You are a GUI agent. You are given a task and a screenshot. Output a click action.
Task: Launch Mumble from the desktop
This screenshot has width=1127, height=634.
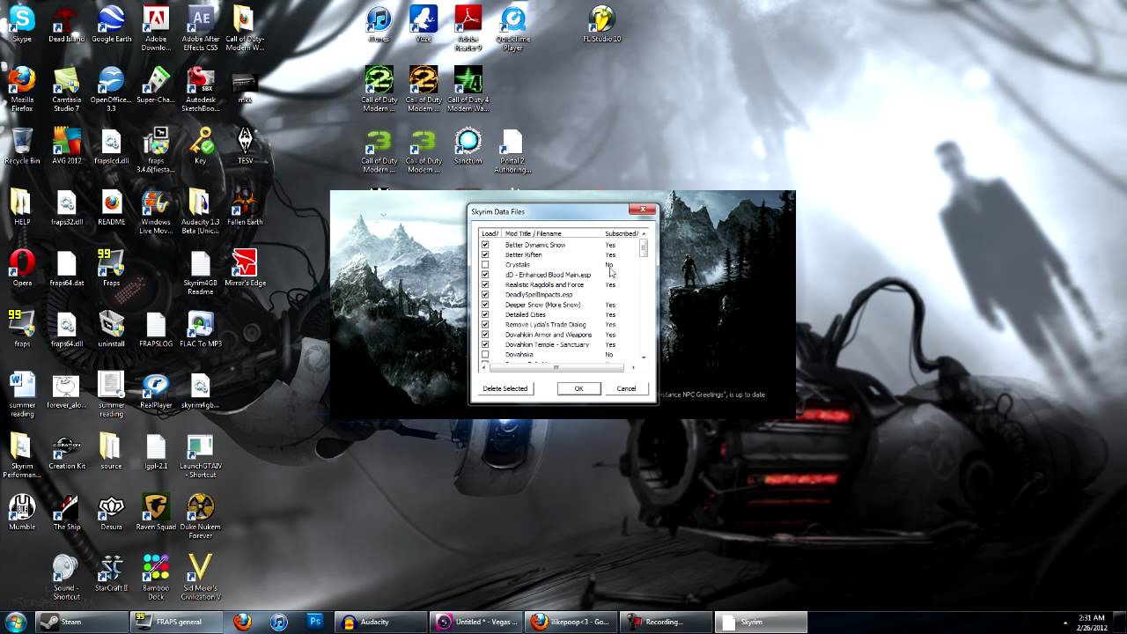click(21, 508)
